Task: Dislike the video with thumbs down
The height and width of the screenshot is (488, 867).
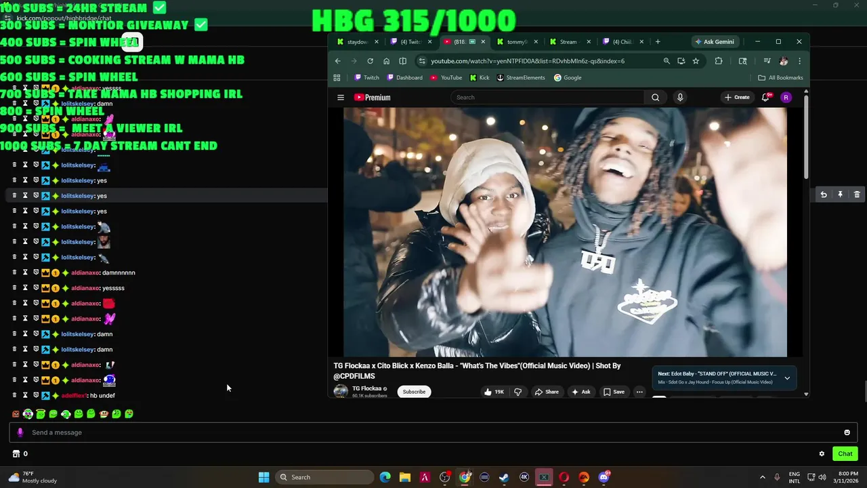Action: 517,392
